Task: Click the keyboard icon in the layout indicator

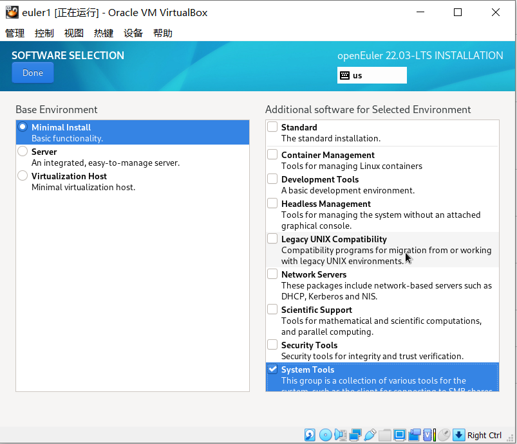Action: (x=344, y=75)
